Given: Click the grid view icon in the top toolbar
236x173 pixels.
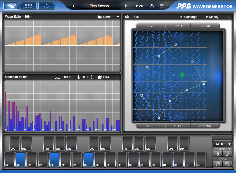Looking at the screenshot, I should [29, 6].
